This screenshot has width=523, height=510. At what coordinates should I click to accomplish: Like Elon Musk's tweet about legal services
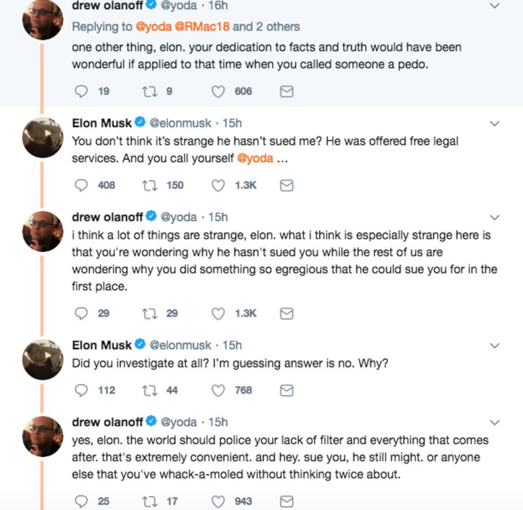[x=220, y=185]
